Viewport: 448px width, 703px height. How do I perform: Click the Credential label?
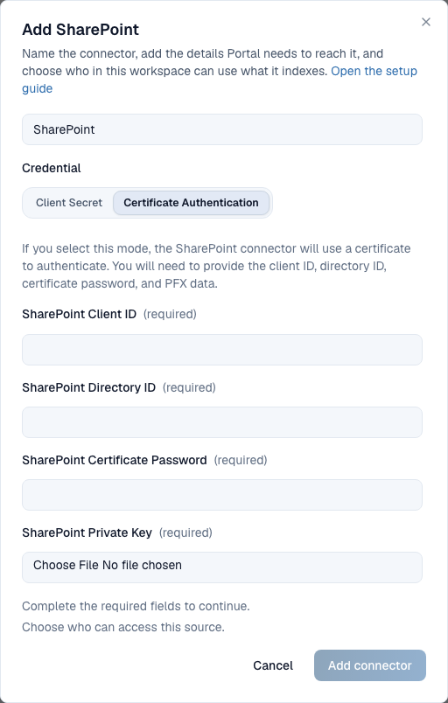(x=52, y=168)
